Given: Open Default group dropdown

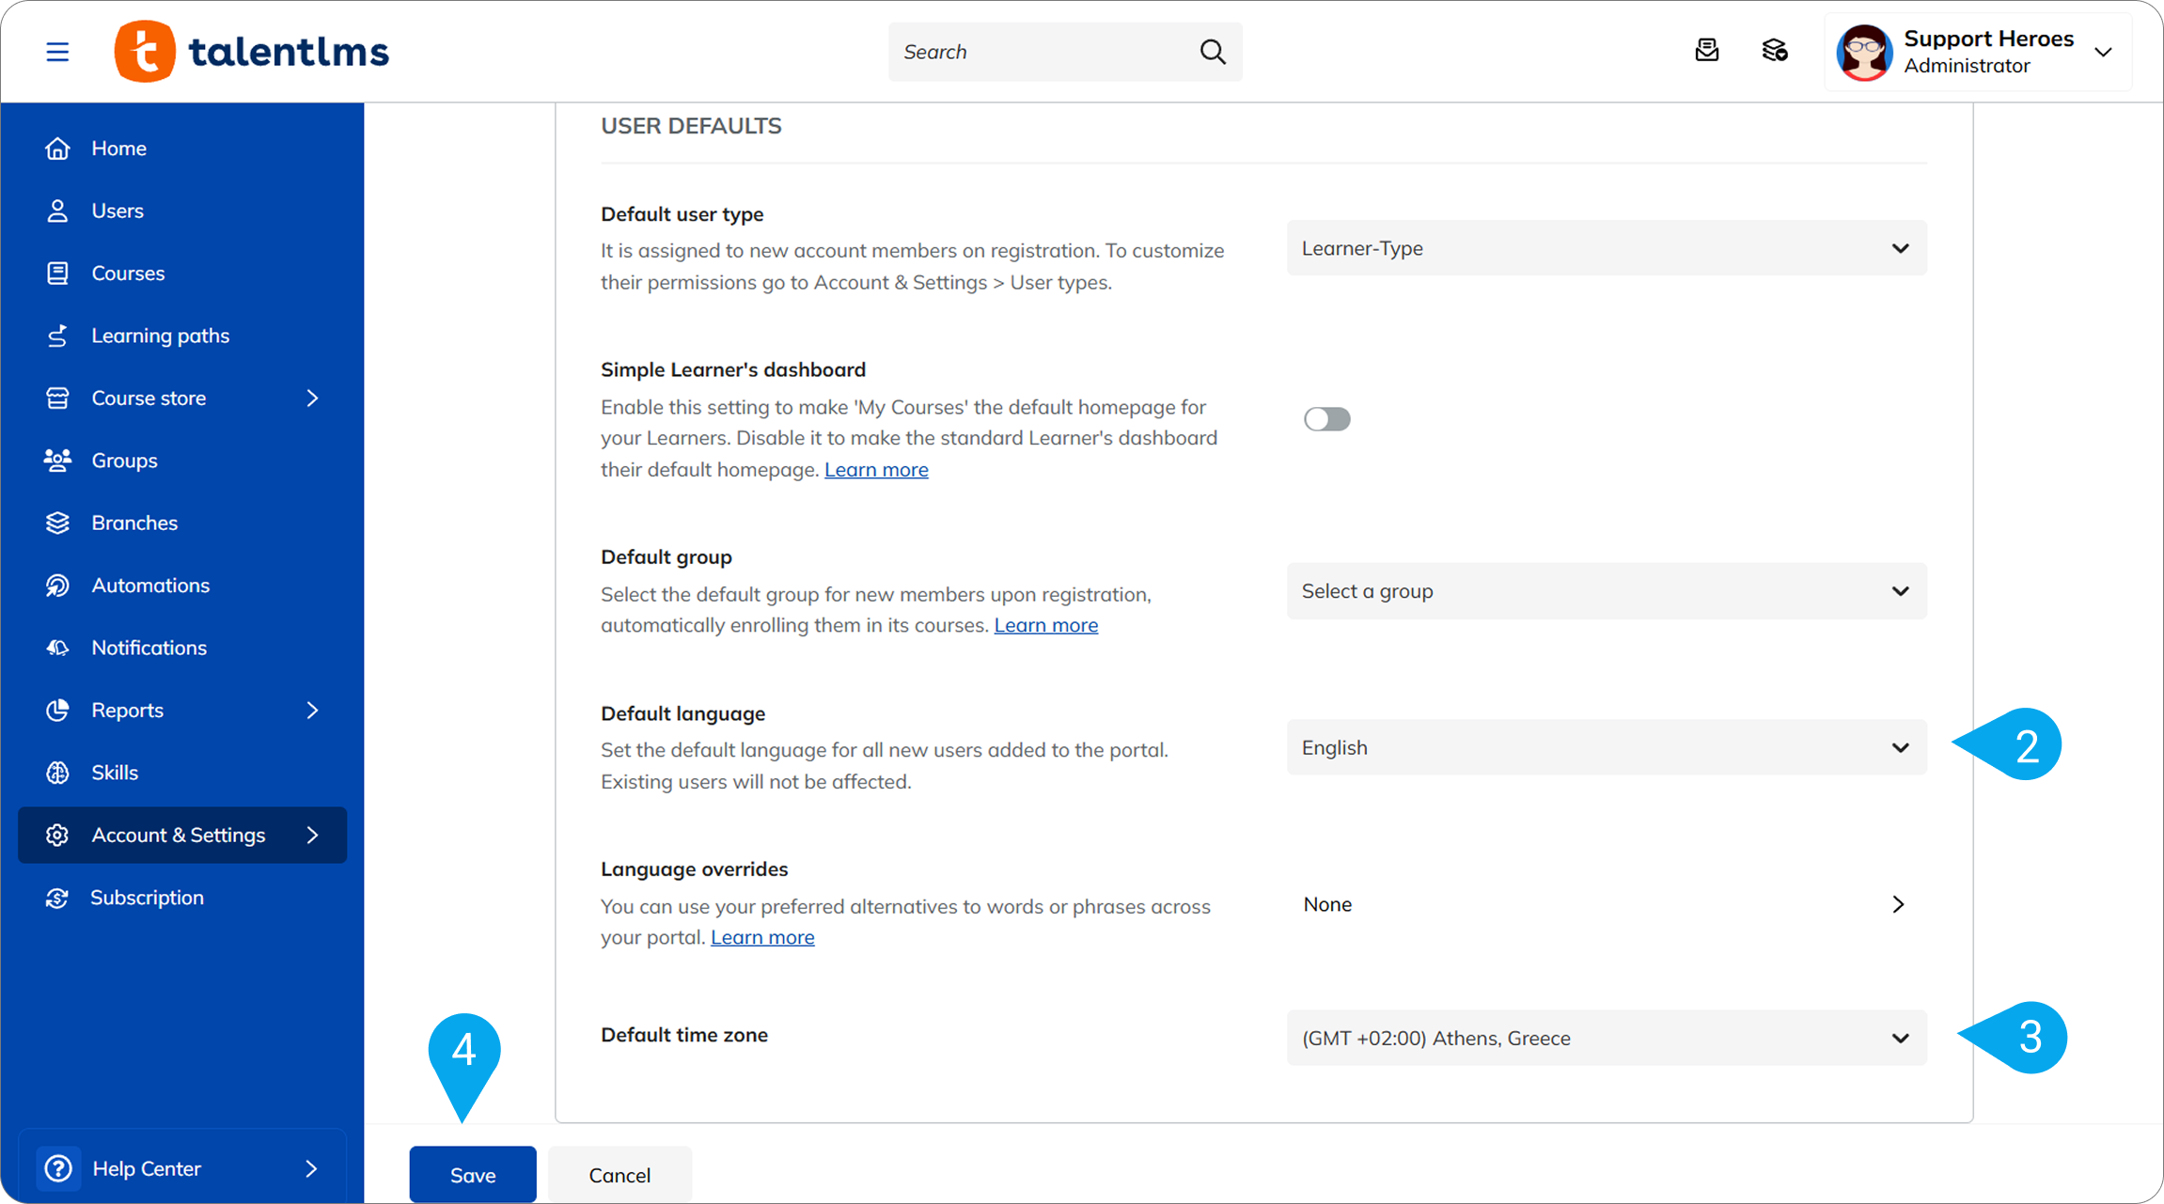Looking at the screenshot, I should coord(1606,591).
